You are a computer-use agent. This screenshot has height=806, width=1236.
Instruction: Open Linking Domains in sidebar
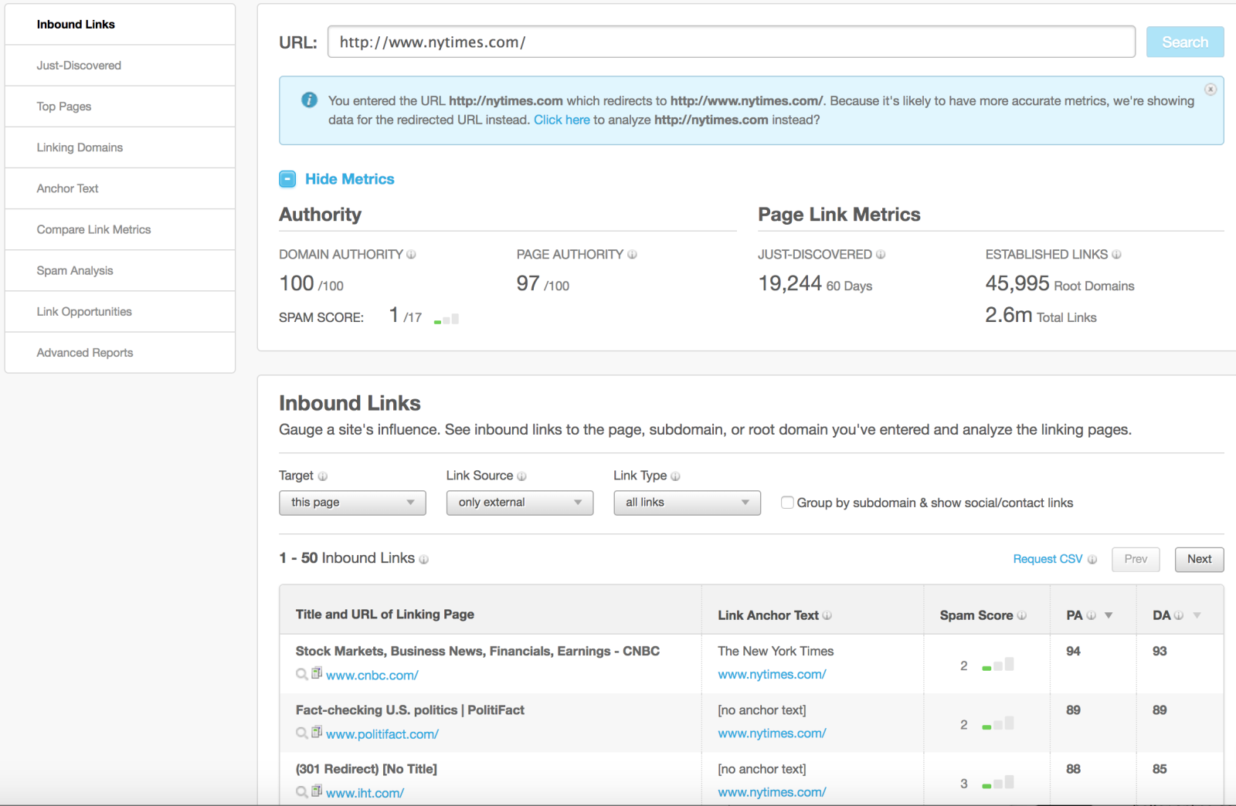(120, 147)
